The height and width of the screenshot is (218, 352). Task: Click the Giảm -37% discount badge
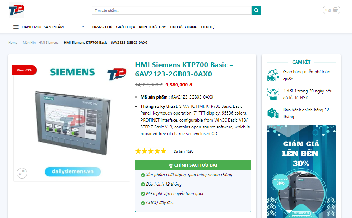[x=24, y=70]
